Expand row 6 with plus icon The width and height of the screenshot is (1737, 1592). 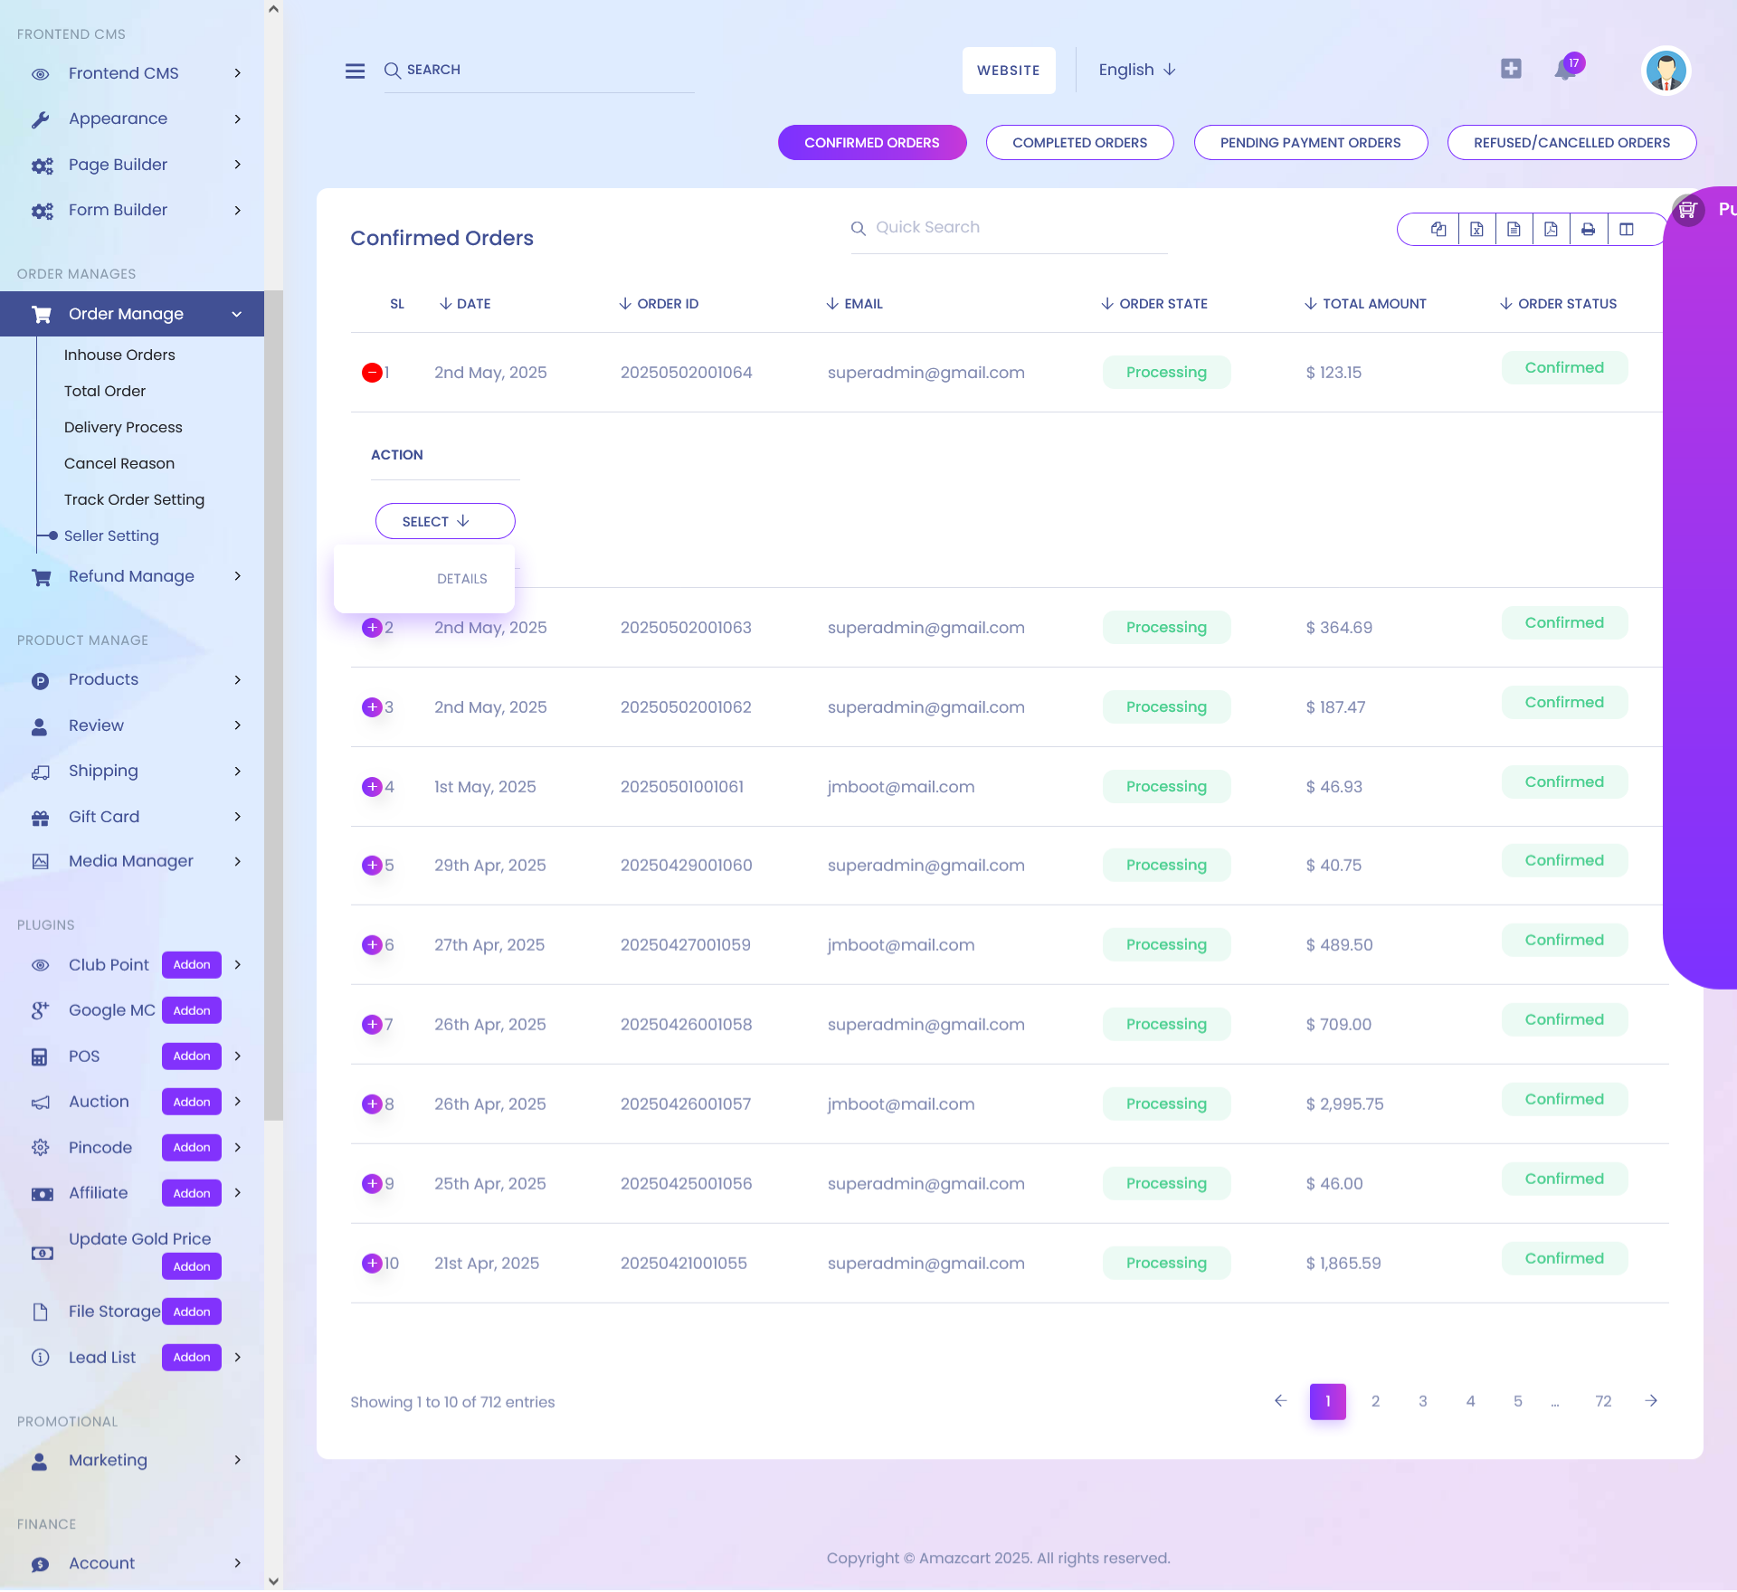[x=372, y=945]
